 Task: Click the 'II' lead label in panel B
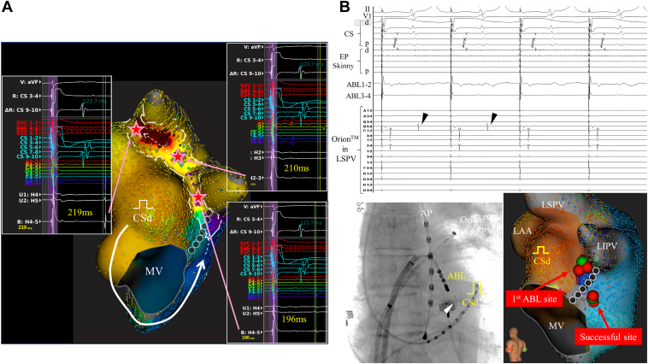[368, 9]
